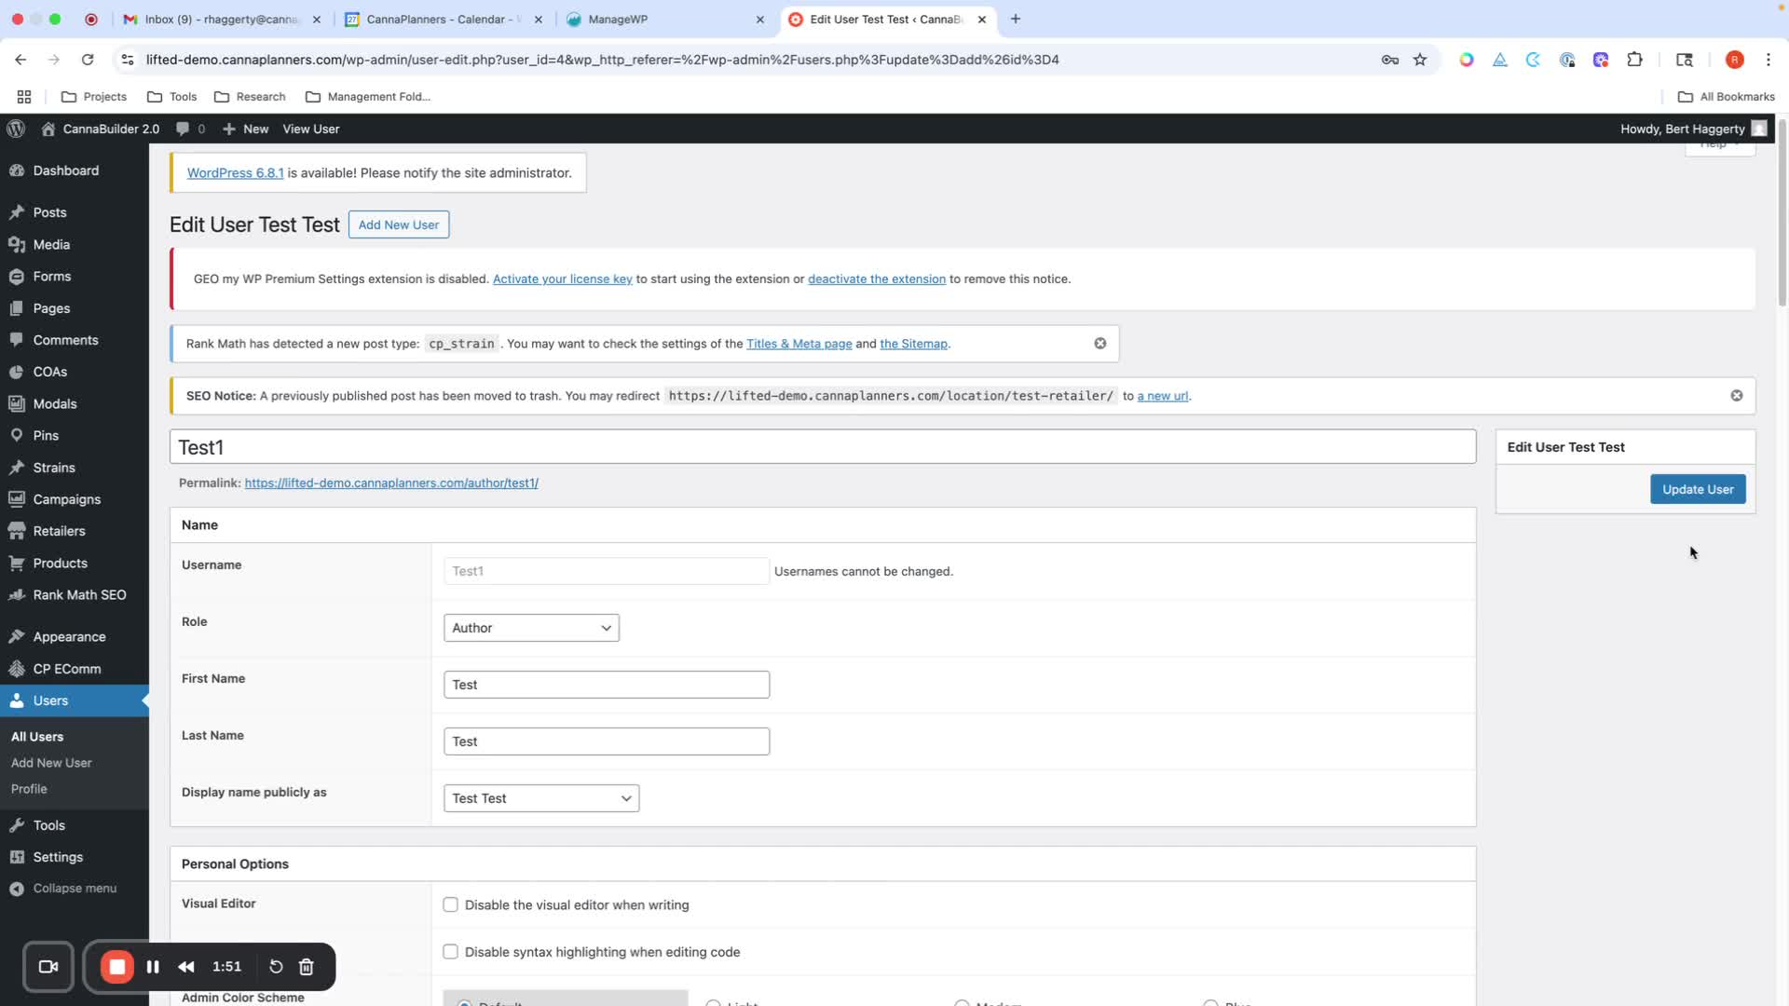The image size is (1789, 1006).
Task: Expand Display name publicly as dropdown
Action: click(x=541, y=798)
